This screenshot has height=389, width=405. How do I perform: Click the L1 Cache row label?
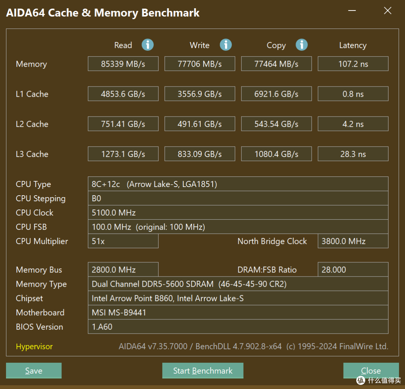click(x=32, y=94)
